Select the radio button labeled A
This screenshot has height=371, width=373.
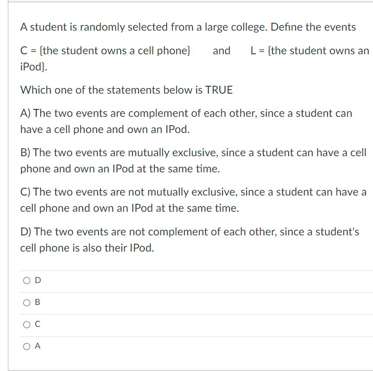click(x=26, y=346)
